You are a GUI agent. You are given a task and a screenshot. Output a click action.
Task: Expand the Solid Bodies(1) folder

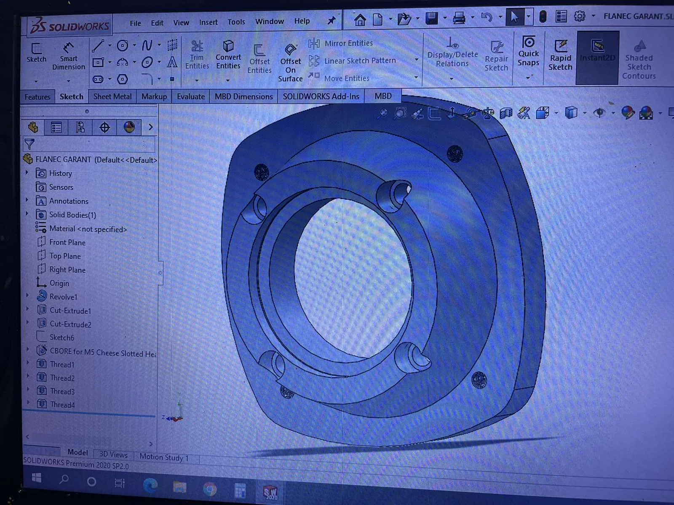(27, 214)
